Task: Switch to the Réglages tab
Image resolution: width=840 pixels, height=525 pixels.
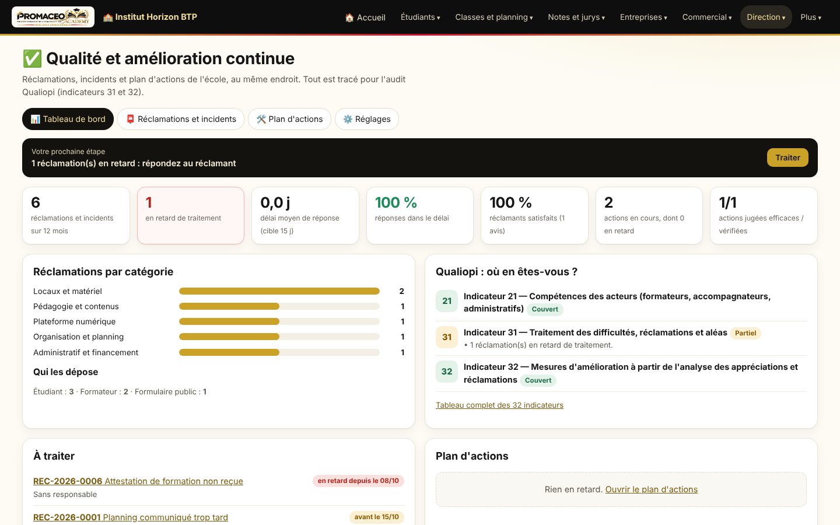Action: (367, 119)
